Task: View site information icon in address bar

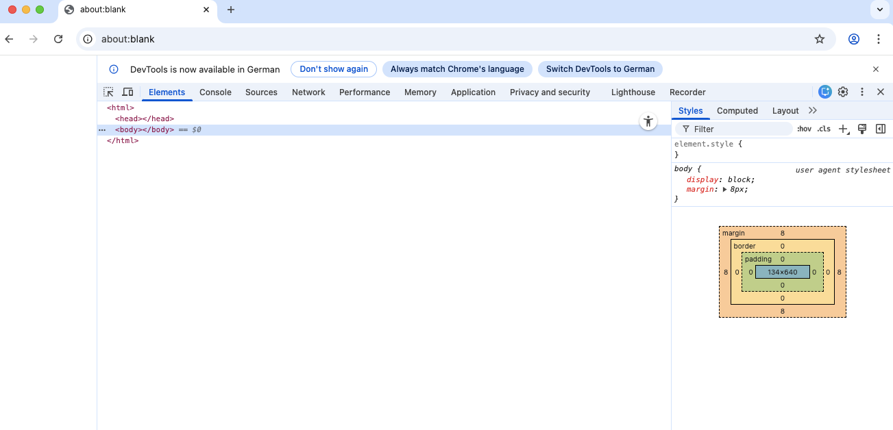Action: point(88,39)
